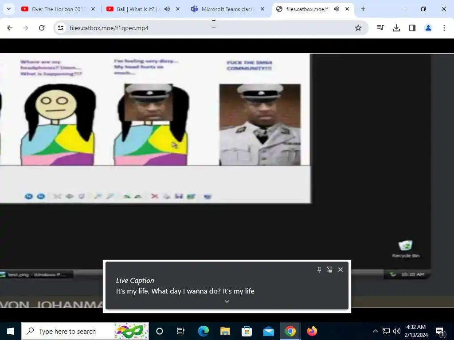
Task: Open media controls in Chrome toolbar
Action: [380, 28]
